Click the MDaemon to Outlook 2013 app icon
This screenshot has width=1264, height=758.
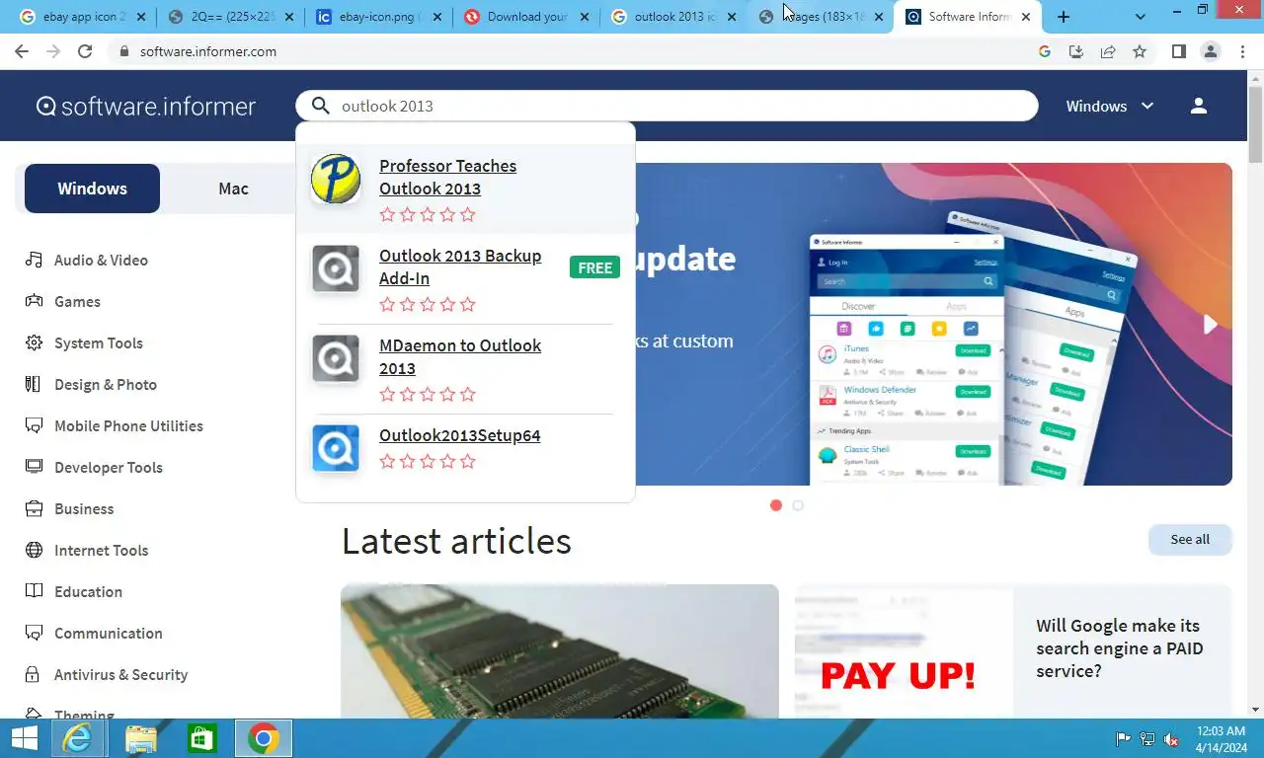pos(336,358)
